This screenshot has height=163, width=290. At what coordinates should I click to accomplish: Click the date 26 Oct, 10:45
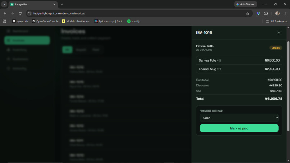[204, 50]
